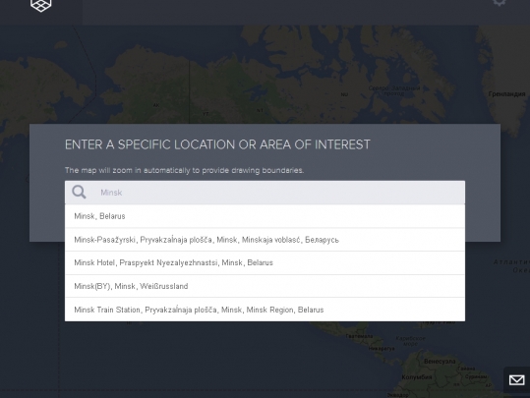This screenshot has width=530, height=398.
Task: Click the NU territory map label
Action: pos(344,94)
